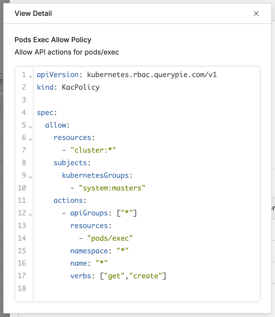Click the Pods Exec Allow Policy title
This screenshot has height=317, width=275.
53,40
